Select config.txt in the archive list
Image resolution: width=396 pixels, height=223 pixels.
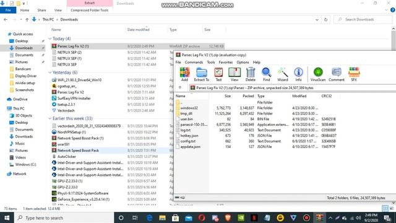click(x=188, y=141)
